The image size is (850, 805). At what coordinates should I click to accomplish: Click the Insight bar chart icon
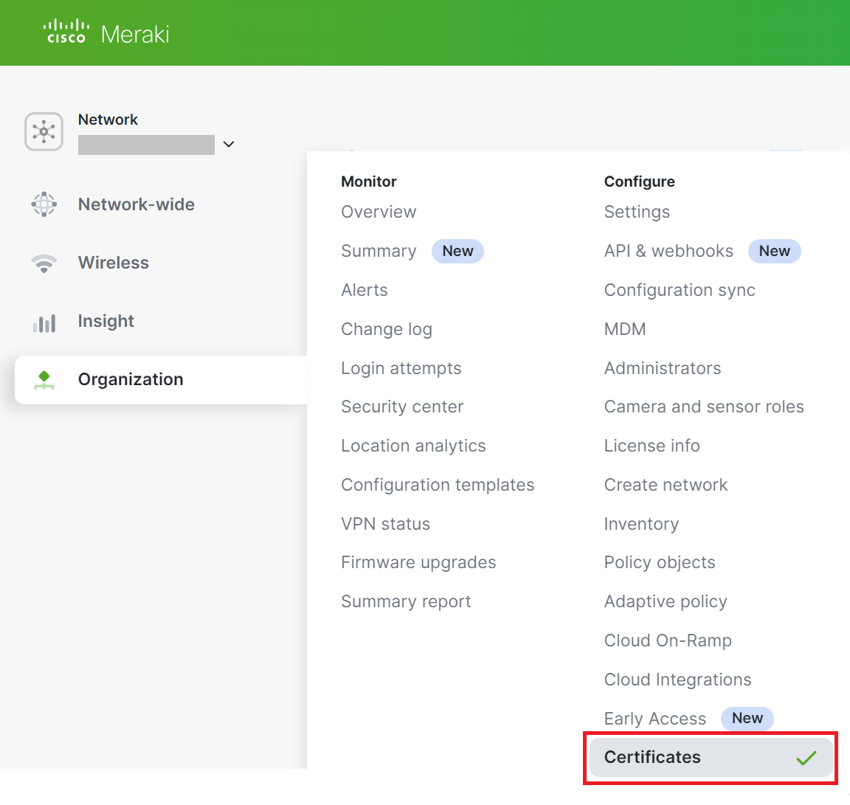44,322
